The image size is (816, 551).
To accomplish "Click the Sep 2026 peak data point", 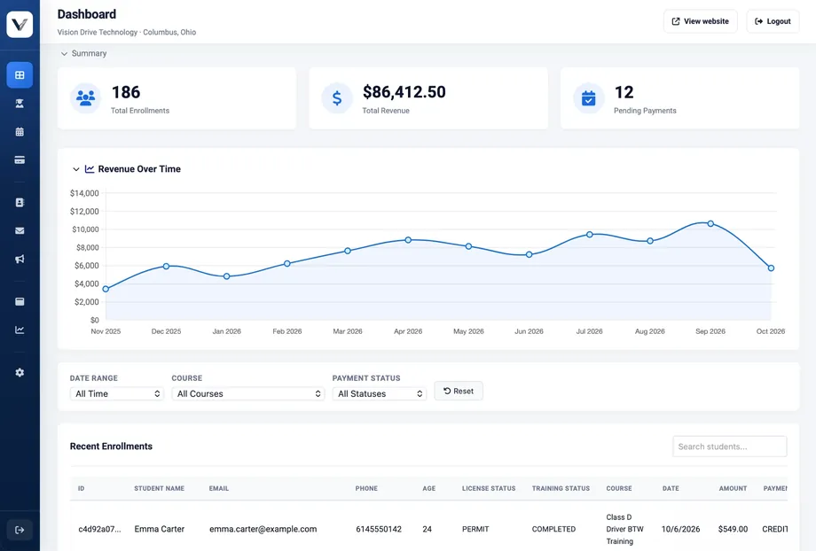I will coord(710,223).
